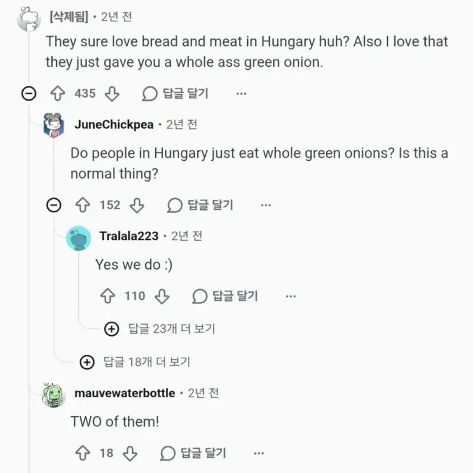The image size is (473, 473).
Task: Upvote mauvewaterbottle's 'TWO of them!' comment
Action: pos(83,453)
